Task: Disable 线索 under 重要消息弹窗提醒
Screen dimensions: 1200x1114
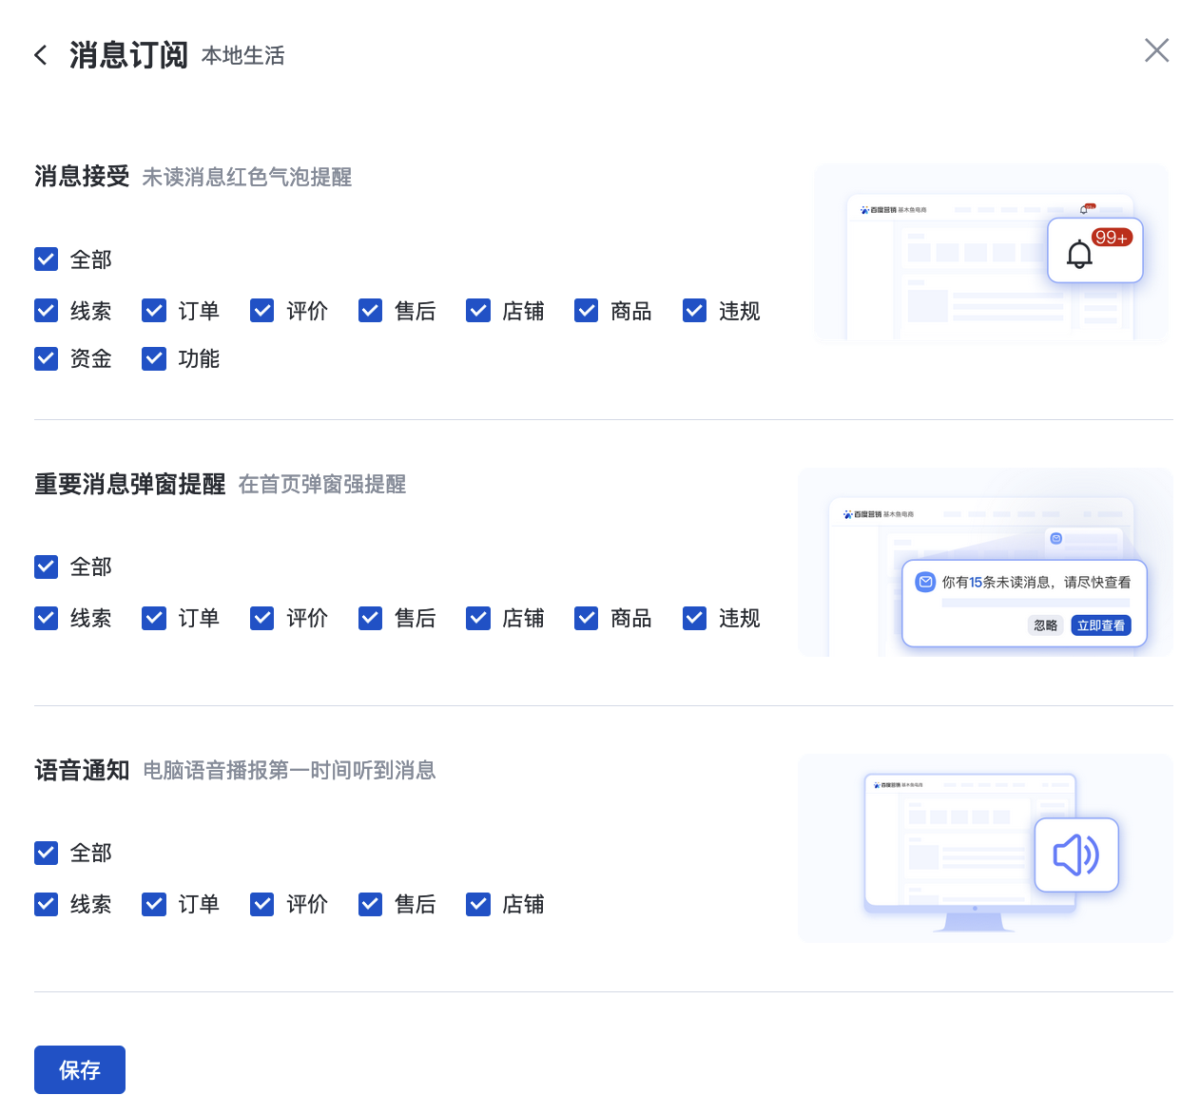Action: tap(47, 618)
